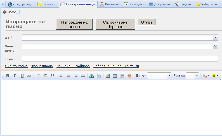Open the Размер size dropdown
The image size is (222, 136).
tap(197, 76)
